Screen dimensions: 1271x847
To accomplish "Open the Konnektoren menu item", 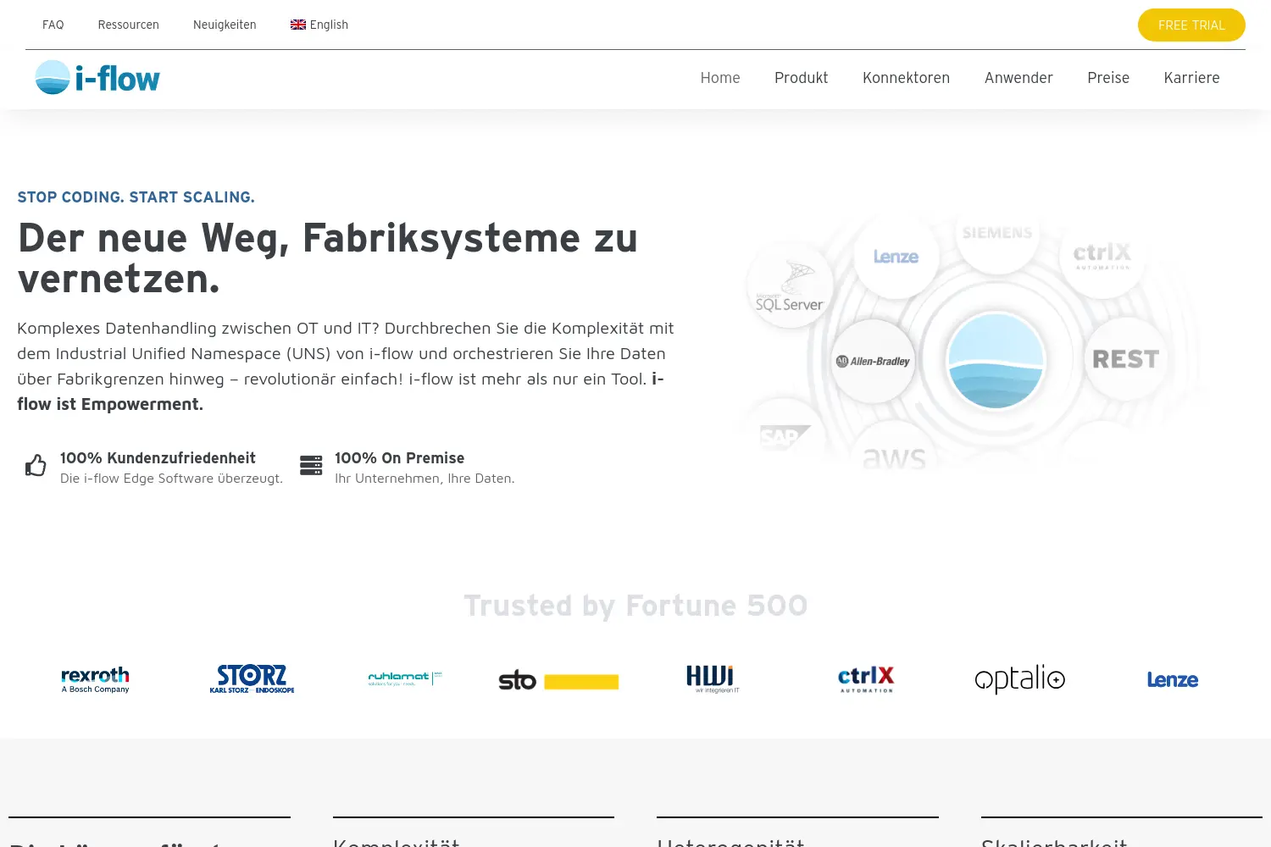I will coord(907,78).
